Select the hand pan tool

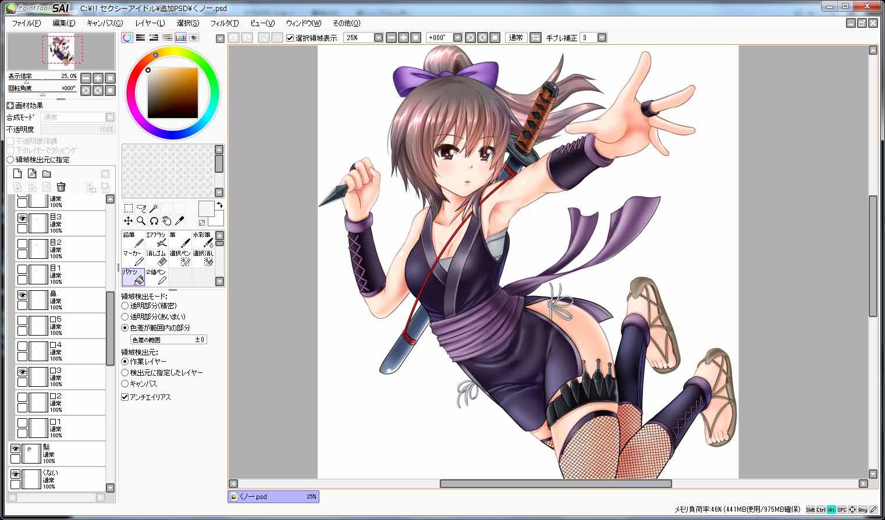click(166, 221)
